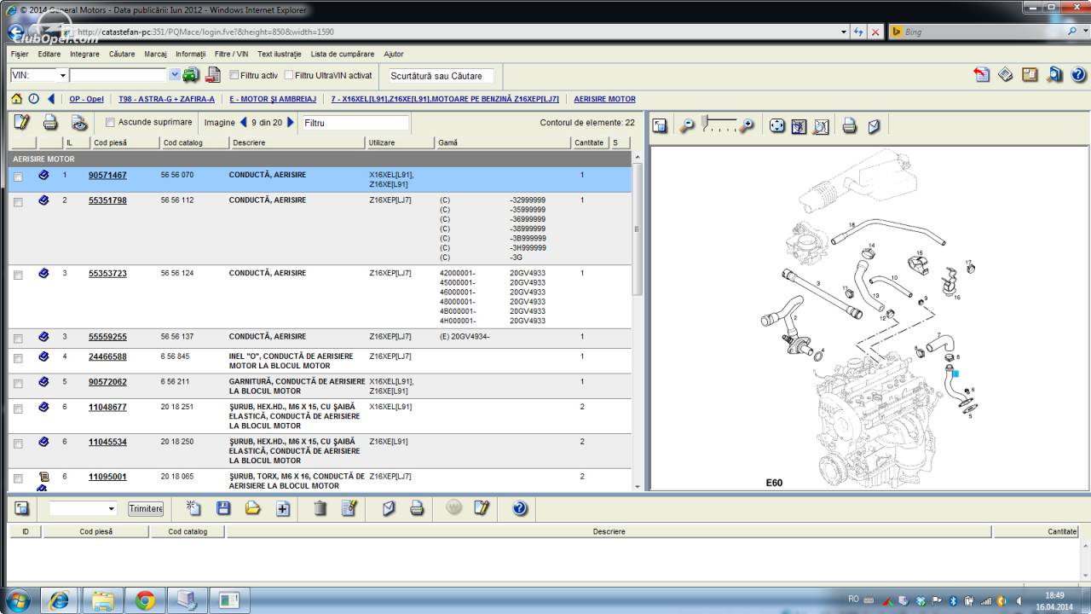Go to the home icon in breadcrumb

click(x=16, y=99)
